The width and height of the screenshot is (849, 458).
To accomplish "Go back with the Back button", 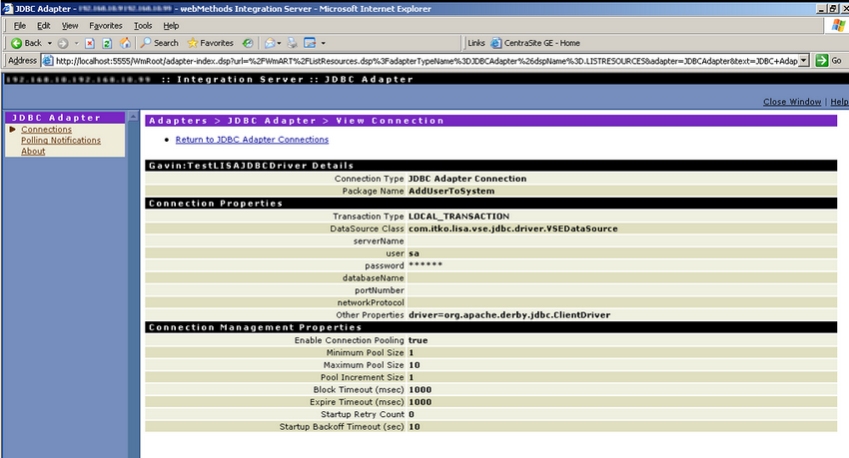I will click(x=25, y=43).
